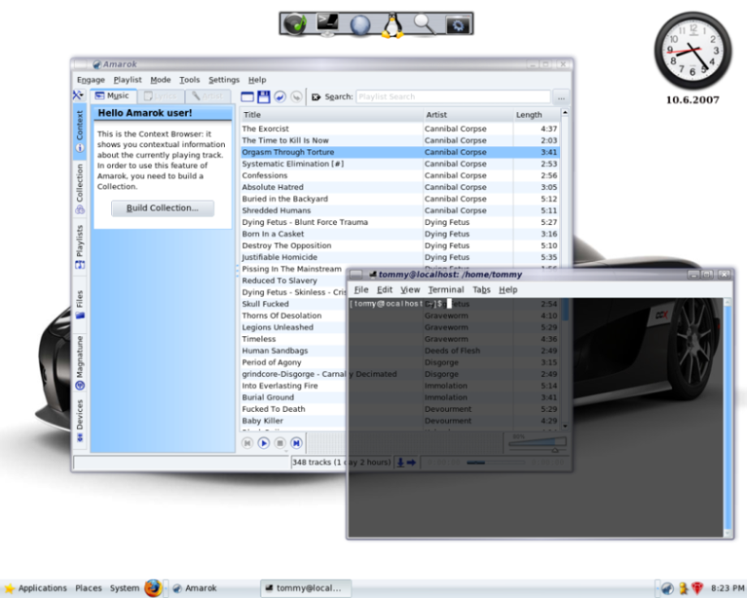The width and height of the screenshot is (747, 598).
Task: Launch the green music note dock icon
Action: point(295,24)
